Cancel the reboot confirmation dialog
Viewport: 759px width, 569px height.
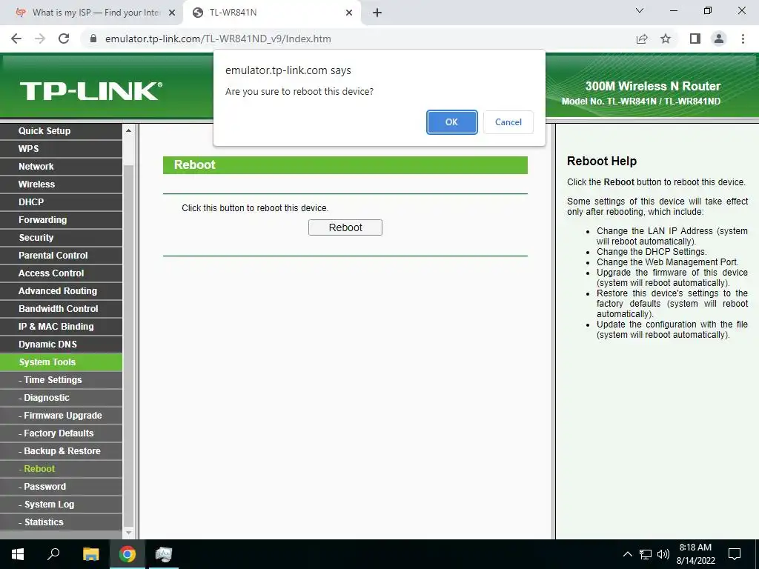[x=508, y=122]
